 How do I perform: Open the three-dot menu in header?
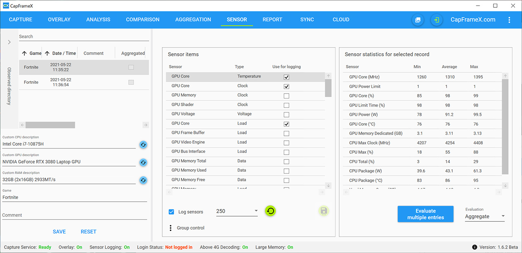[x=509, y=20]
